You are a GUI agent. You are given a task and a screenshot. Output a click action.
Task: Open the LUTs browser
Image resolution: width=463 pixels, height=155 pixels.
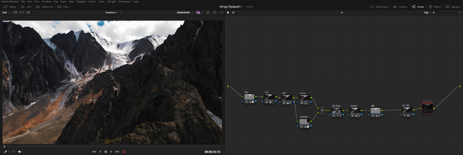tap(27, 7)
